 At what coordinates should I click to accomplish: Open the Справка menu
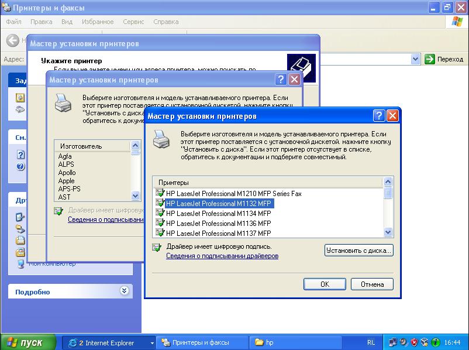coord(166,22)
